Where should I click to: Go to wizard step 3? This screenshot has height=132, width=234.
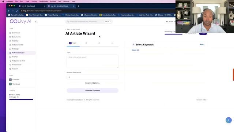tap(99, 43)
